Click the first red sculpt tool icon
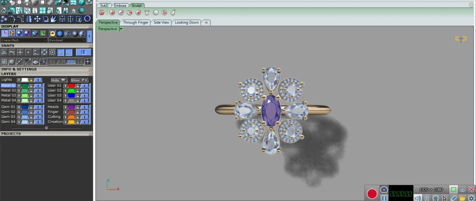The width and height of the screenshot is (476, 201). 102,12
